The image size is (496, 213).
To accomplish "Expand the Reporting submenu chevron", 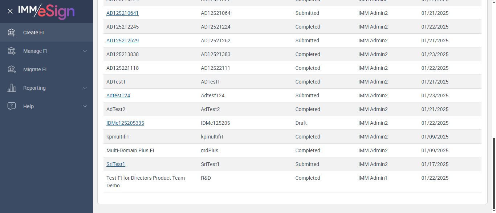I will (x=85, y=88).
